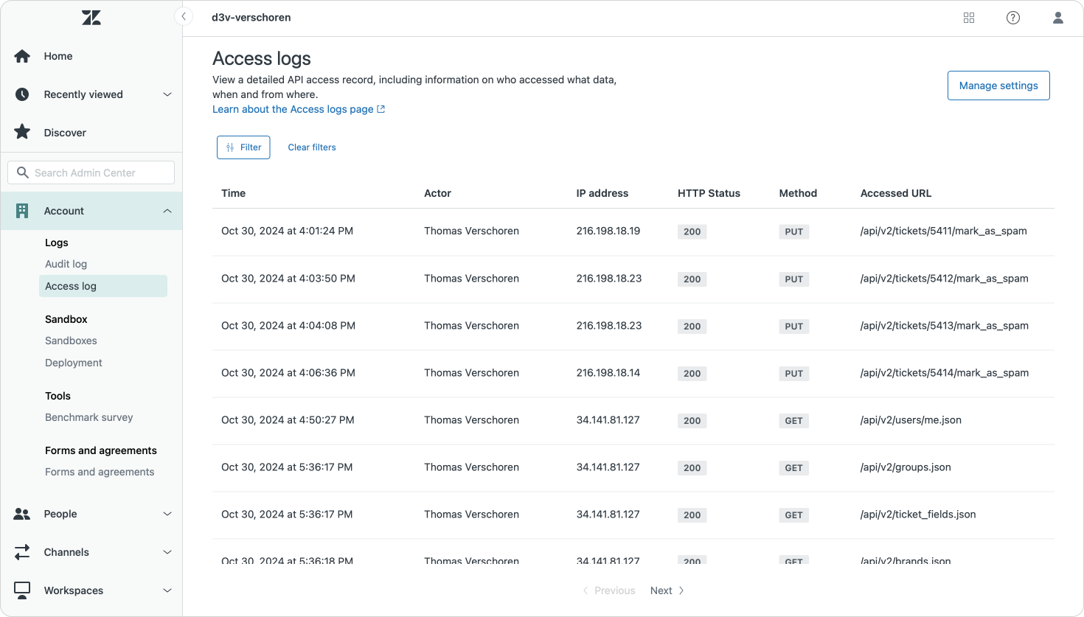Viewport: 1084px width, 617px height.
Task: Expand the Channels section
Action: coord(167,552)
